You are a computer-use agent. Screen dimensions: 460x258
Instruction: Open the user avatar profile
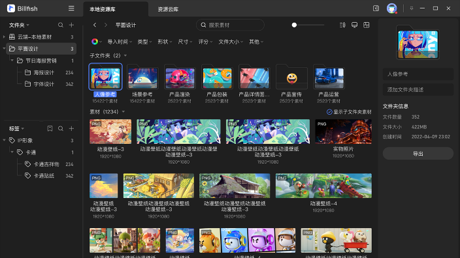pos(391,8)
